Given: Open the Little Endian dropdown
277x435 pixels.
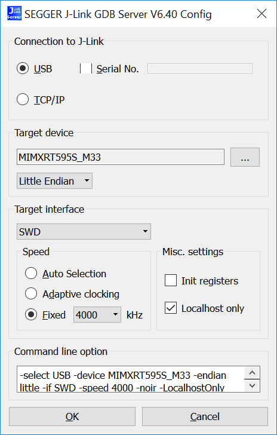Looking at the screenshot, I should pyautogui.click(x=54, y=181).
